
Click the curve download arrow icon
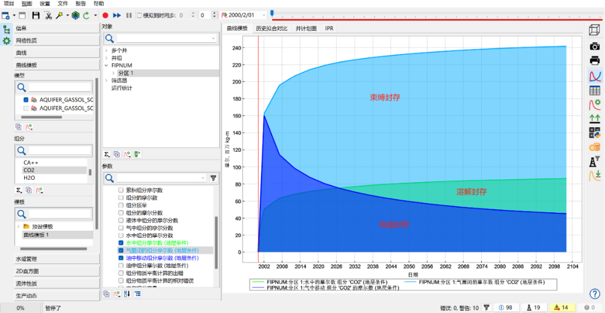pyautogui.click(x=594, y=175)
